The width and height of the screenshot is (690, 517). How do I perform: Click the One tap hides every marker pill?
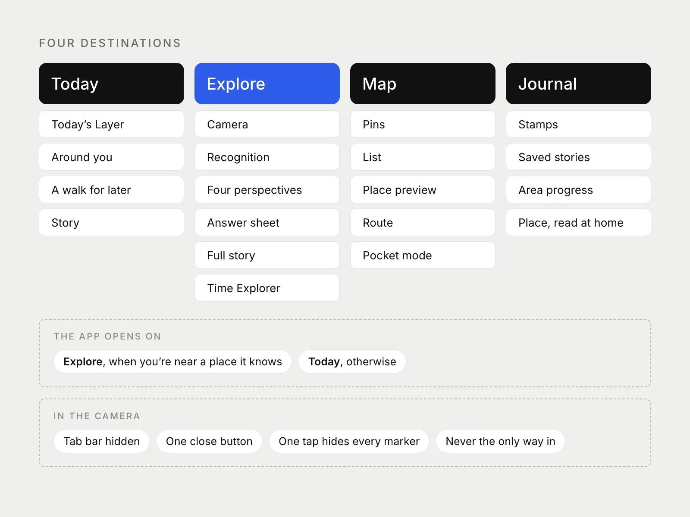[349, 441]
